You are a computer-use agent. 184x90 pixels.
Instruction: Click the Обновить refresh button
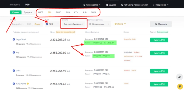(x=161, y=24)
